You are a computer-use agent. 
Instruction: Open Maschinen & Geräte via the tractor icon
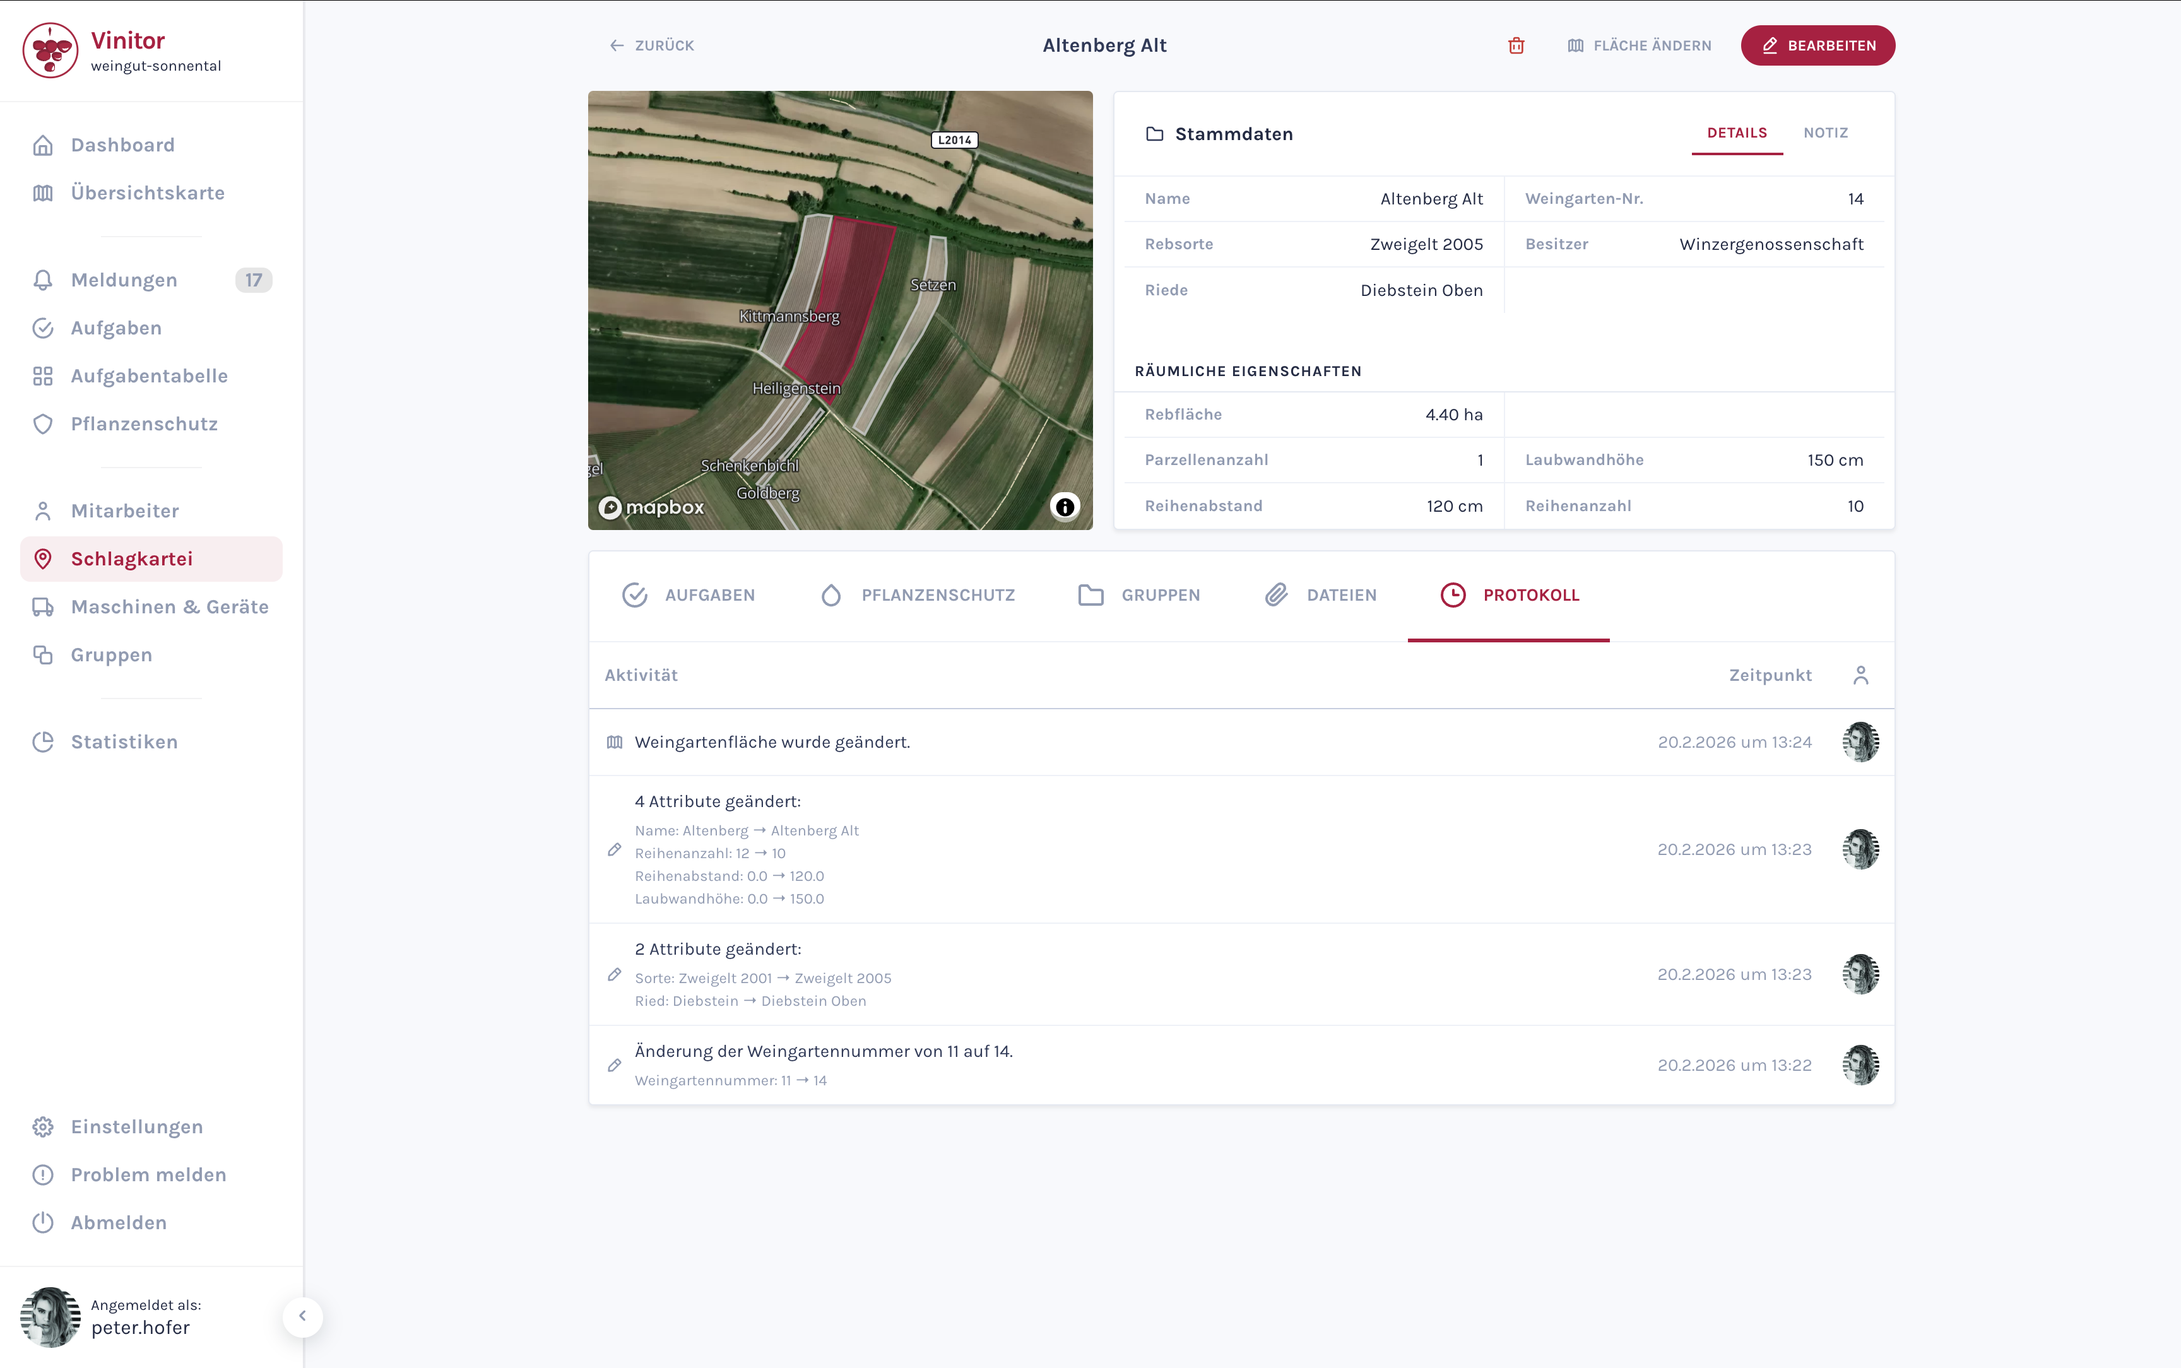coord(42,606)
